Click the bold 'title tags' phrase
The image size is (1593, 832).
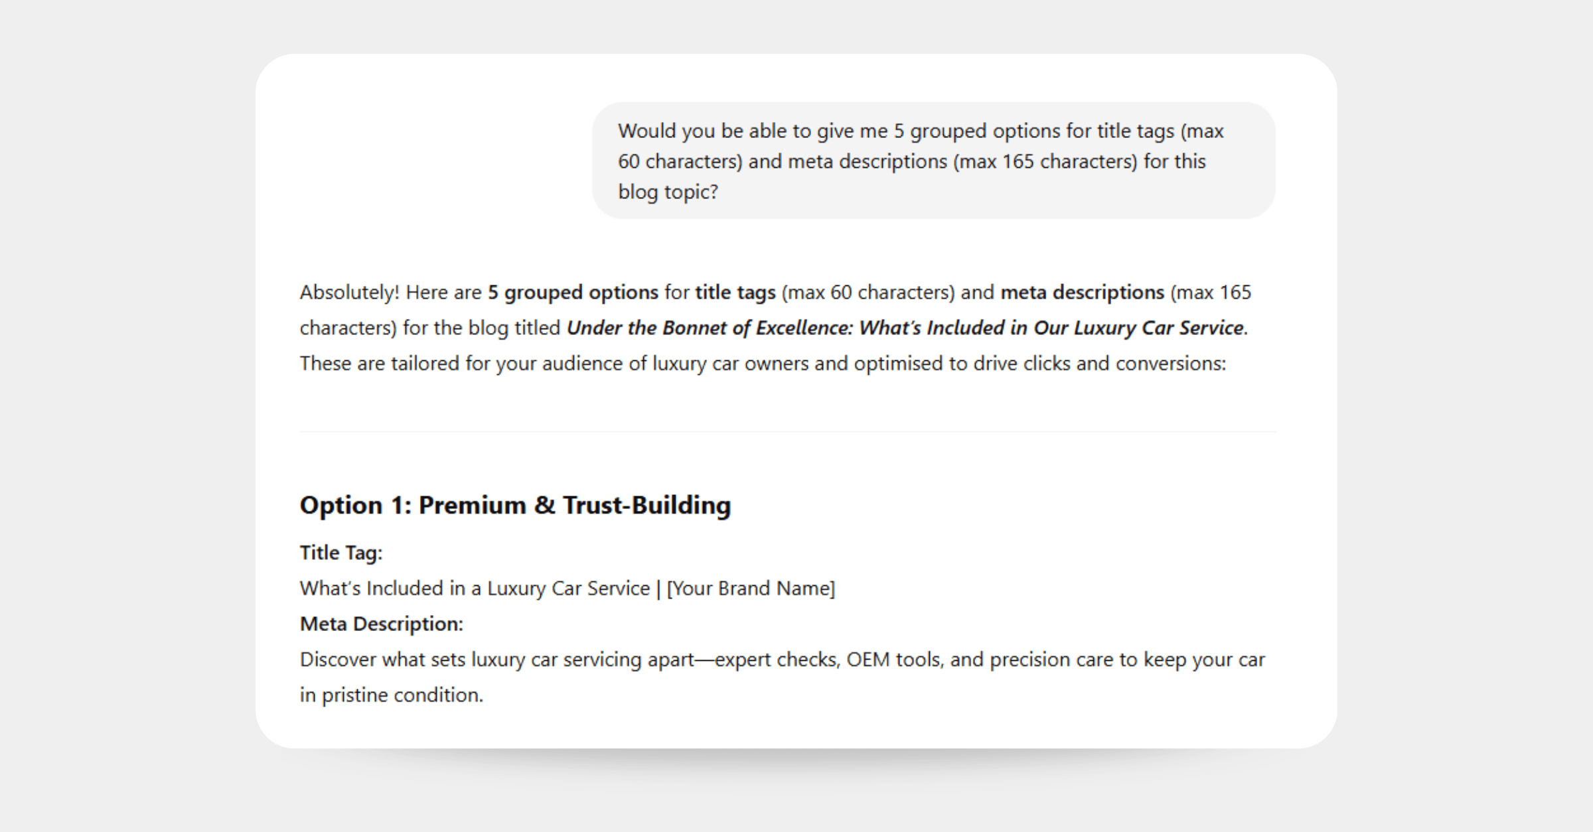tap(735, 293)
